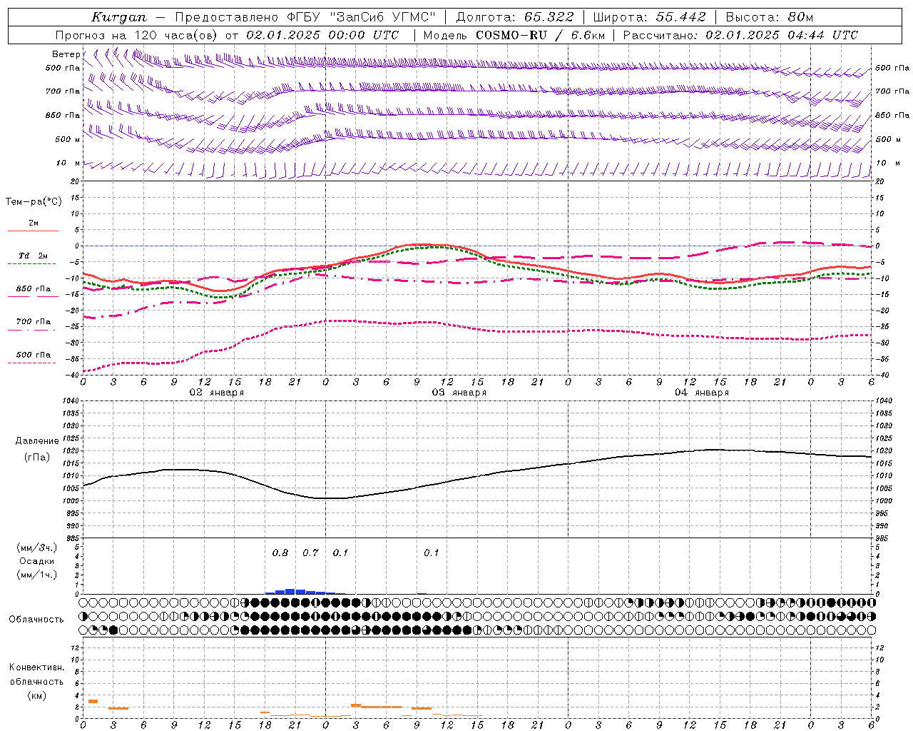Click the calculation time Рассчитано: 02.01.2025 04:44 UTC
Viewport: 913px width, 731px height.
[740, 35]
